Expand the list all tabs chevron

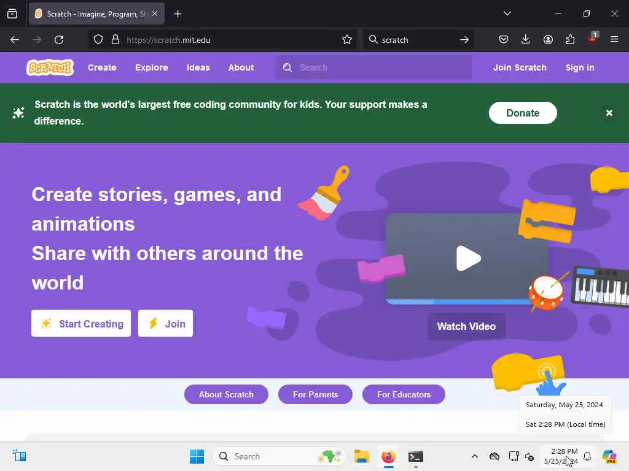click(507, 13)
